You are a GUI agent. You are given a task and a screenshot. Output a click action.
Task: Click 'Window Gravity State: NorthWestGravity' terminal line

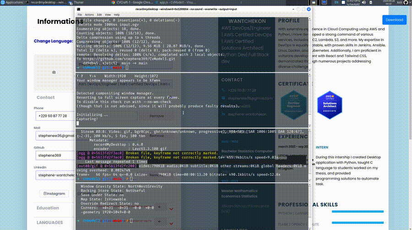click(121, 187)
